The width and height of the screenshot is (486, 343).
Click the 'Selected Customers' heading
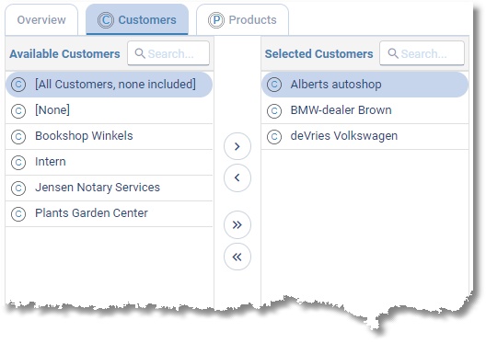(x=318, y=53)
